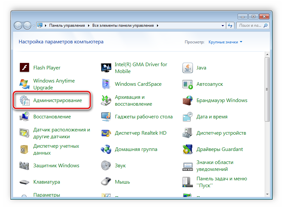Image resolution: width=283 pixels, height=210 pixels.
Task: Click the Восстановление icon
Action: [24, 117]
